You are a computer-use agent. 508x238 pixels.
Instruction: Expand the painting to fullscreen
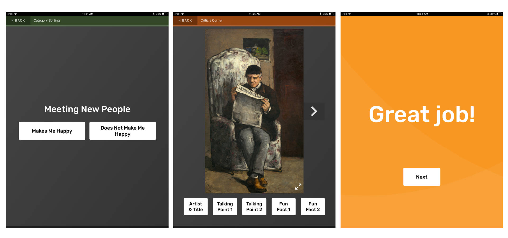click(298, 186)
